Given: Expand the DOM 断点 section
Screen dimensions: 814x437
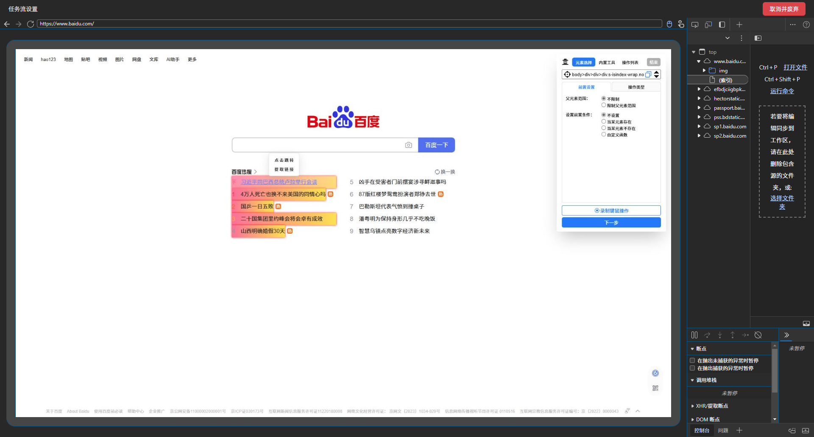Looking at the screenshot, I should pyautogui.click(x=692, y=420).
